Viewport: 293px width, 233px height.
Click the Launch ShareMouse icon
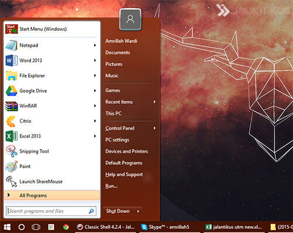click(x=12, y=182)
